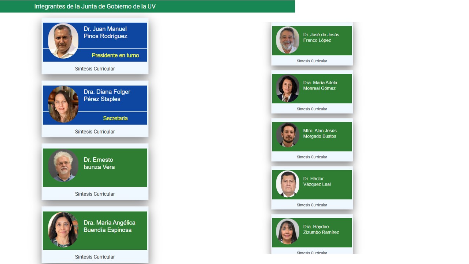The image size is (469, 264).
Task: Select the name text 'Dra. María Adela Monreal Gómez'
Action: (320, 85)
